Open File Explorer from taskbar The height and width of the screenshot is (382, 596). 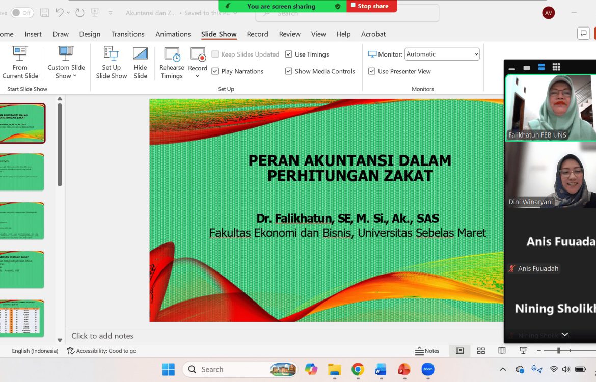point(335,369)
